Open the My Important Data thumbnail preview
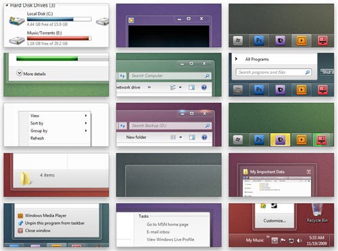 (x=277, y=186)
